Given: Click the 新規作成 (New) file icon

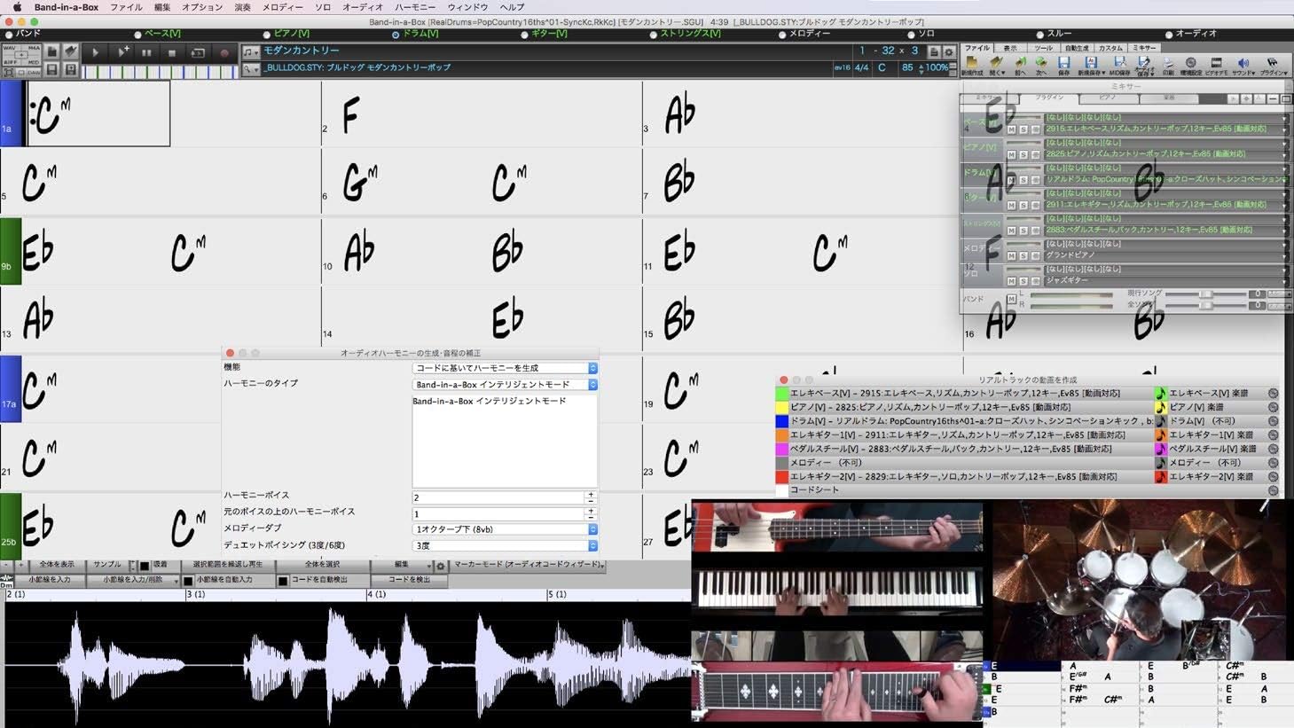Looking at the screenshot, I should (972, 64).
